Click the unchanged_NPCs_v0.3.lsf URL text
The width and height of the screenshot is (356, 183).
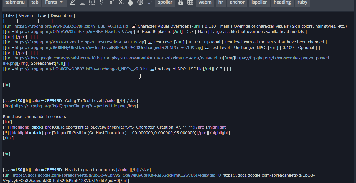(82, 69)
